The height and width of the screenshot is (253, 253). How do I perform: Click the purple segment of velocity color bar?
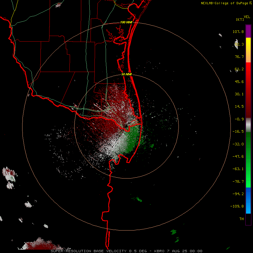[x=248, y=31]
